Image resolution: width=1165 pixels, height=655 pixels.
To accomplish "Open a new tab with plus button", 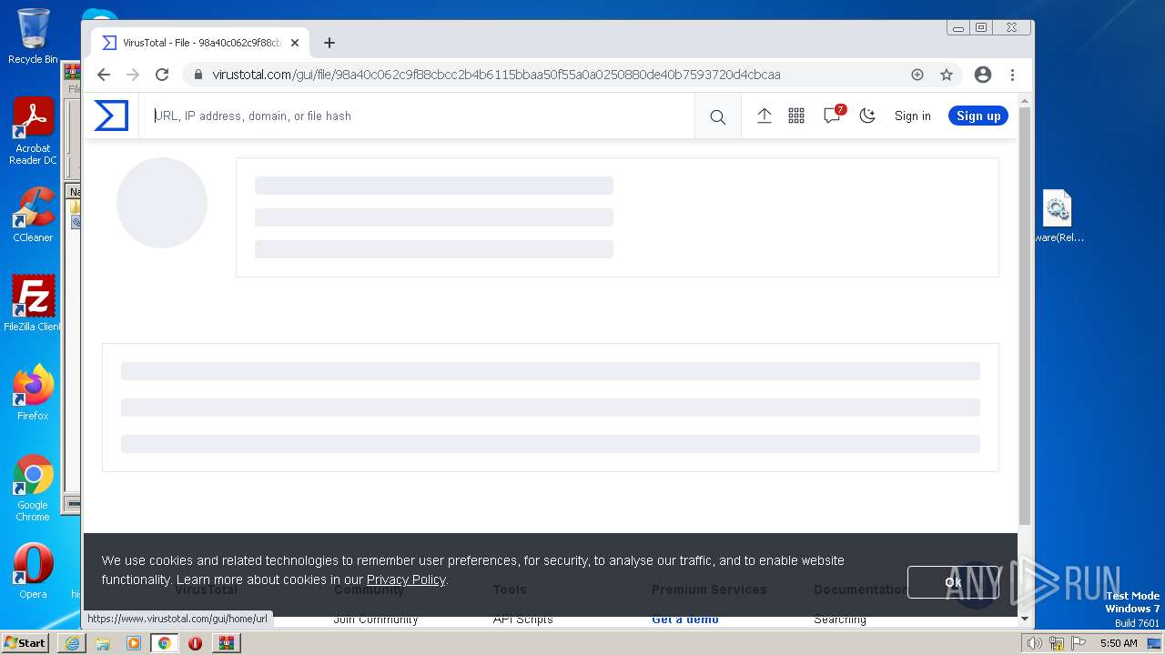I will (329, 43).
